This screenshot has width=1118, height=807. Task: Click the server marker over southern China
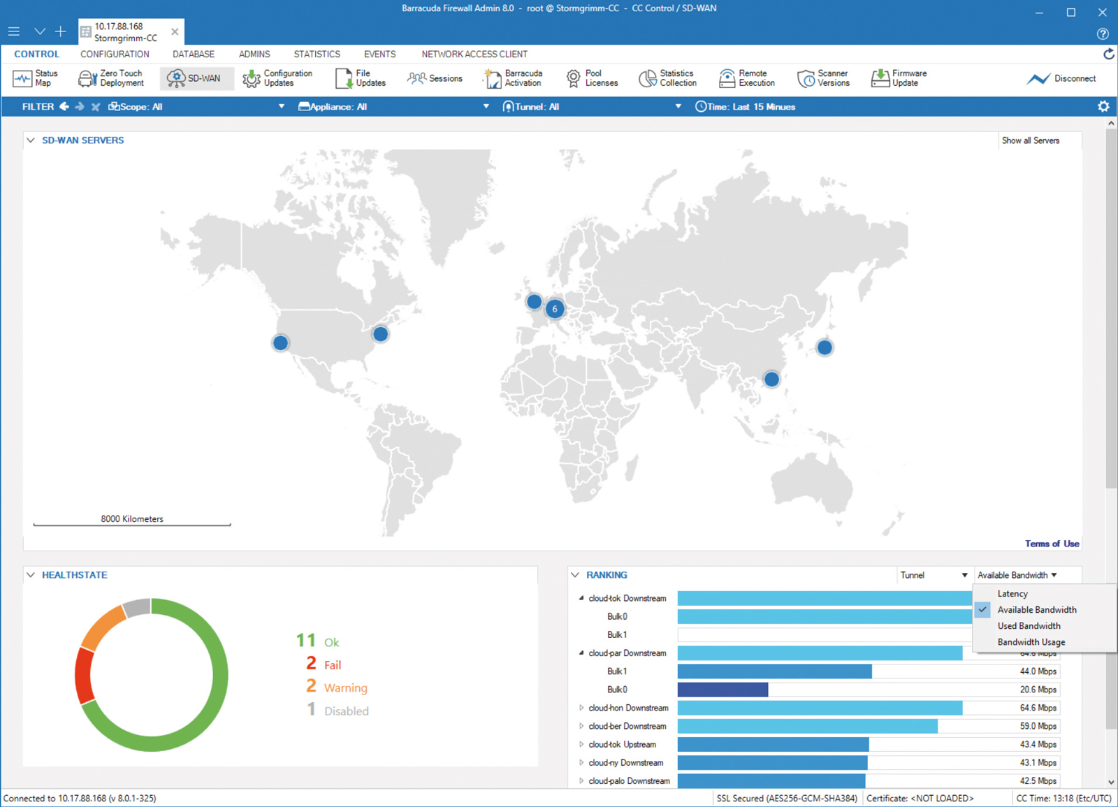pyautogui.click(x=771, y=379)
